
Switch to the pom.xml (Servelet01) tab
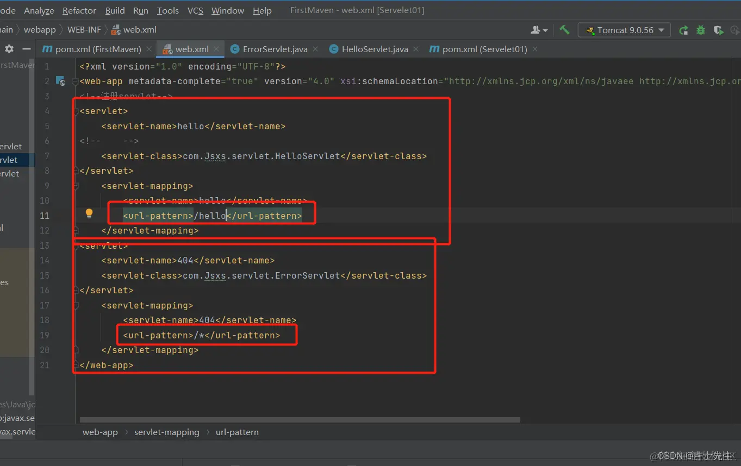click(x=484, y=49)
